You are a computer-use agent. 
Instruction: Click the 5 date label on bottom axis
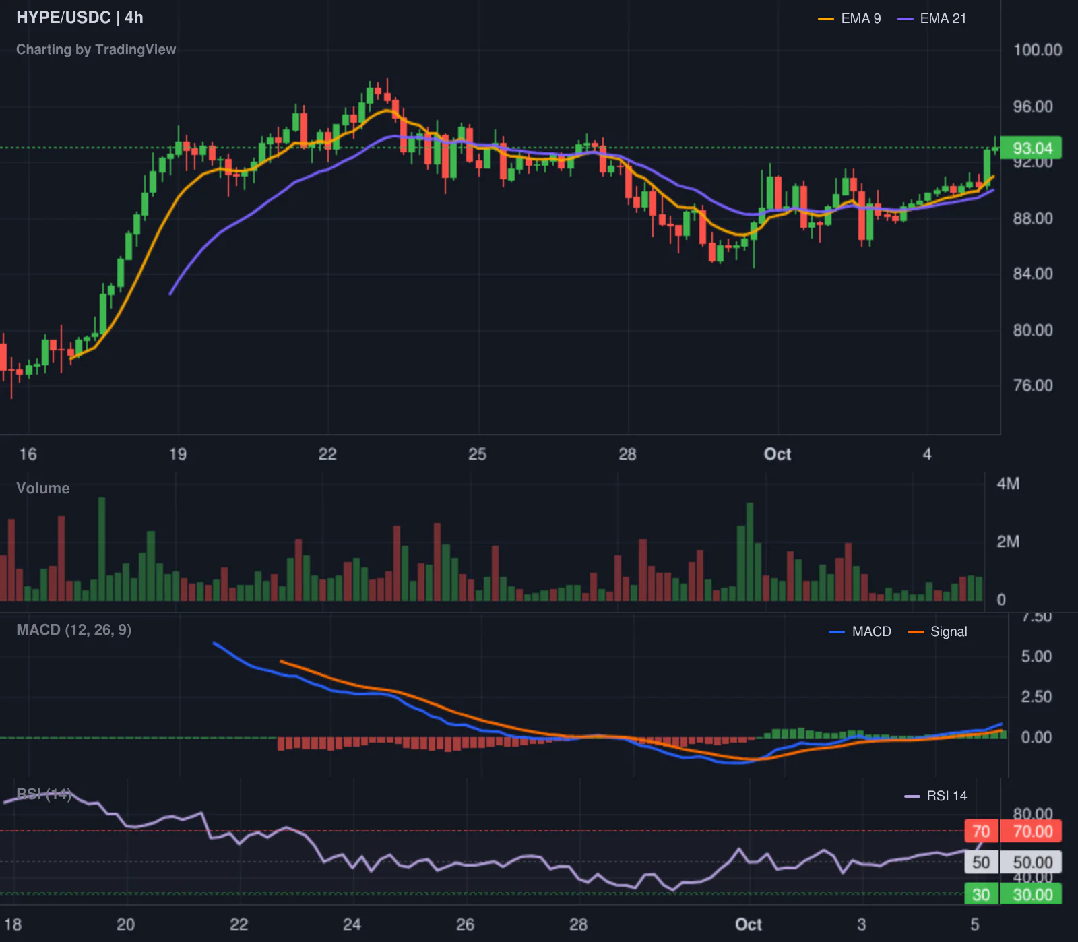pos(974,924)
